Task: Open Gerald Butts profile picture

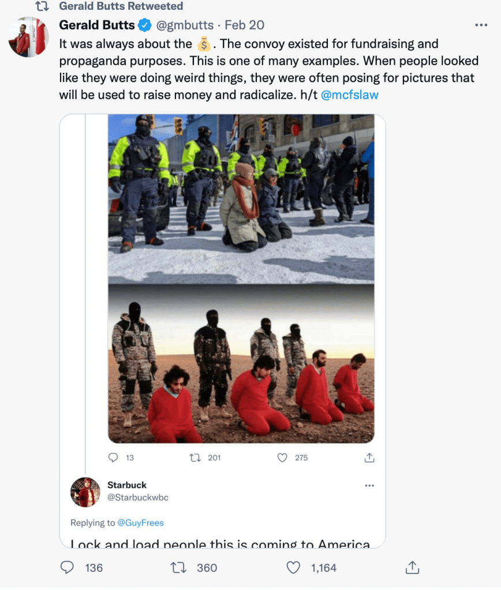Action: point(29,36)
